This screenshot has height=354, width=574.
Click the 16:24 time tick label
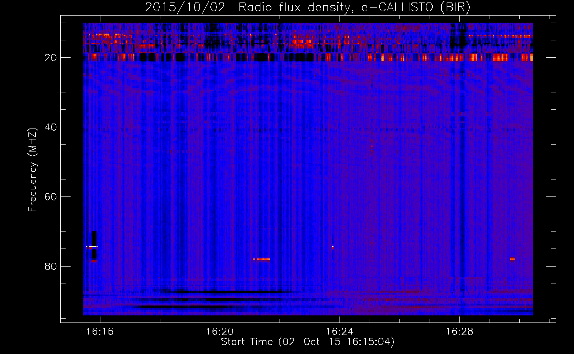click(x=340, y=332)
